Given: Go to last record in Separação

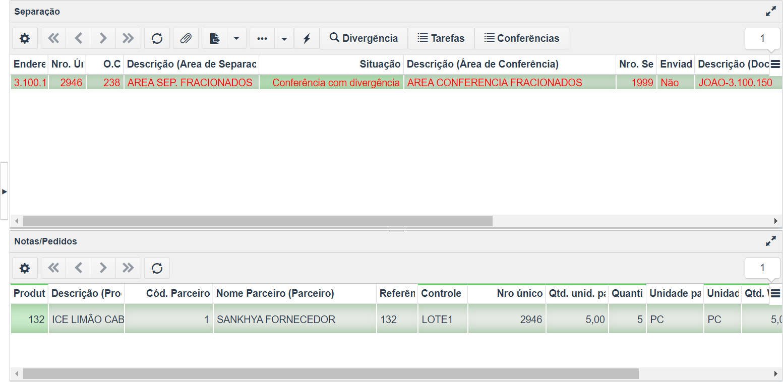Looking at the screenshot, I should tap(128, 38).
